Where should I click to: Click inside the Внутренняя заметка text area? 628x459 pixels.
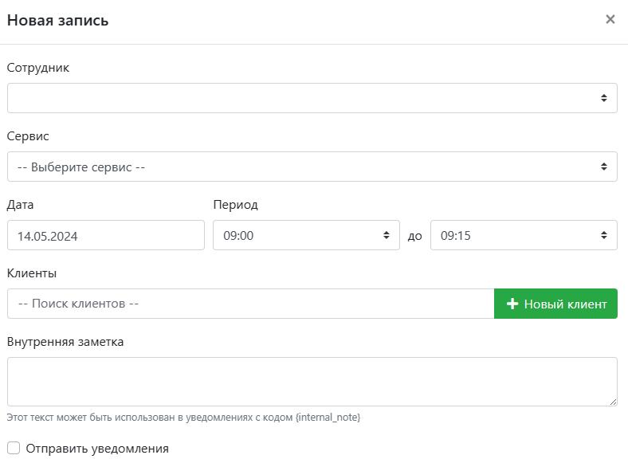[311, 381]
